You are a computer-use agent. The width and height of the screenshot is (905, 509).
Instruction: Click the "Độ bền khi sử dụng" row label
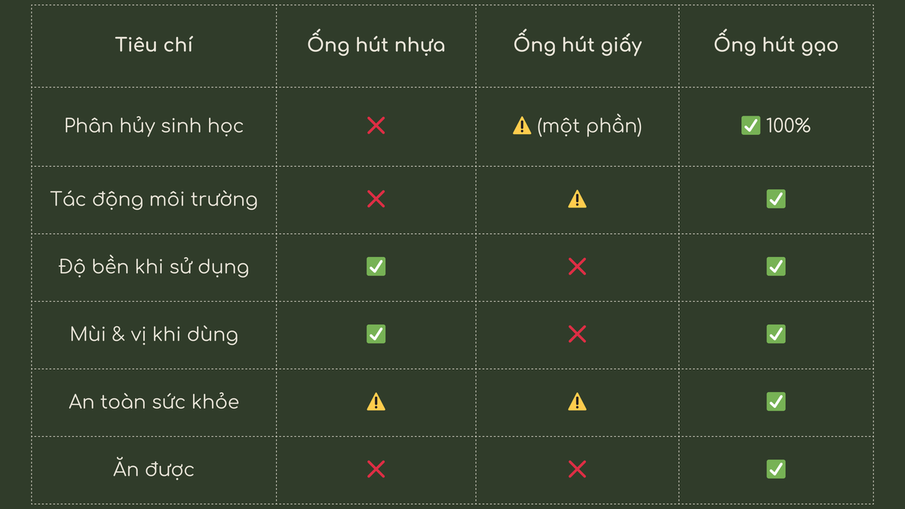[x=154, y=266]
